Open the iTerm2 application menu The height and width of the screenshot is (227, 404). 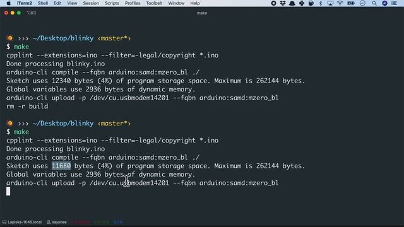pos(25,3)
